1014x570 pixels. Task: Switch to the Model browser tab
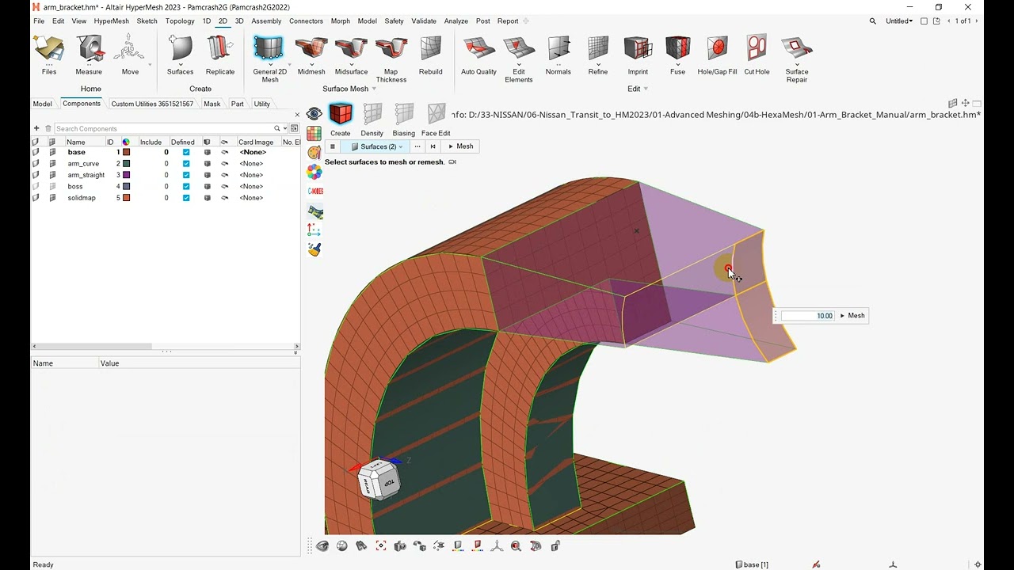pos(43,104)
